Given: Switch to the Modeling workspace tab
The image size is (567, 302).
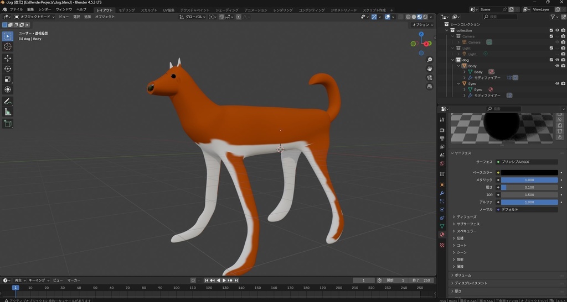Looking at the screenshot, I should click(x=127, y=10).
